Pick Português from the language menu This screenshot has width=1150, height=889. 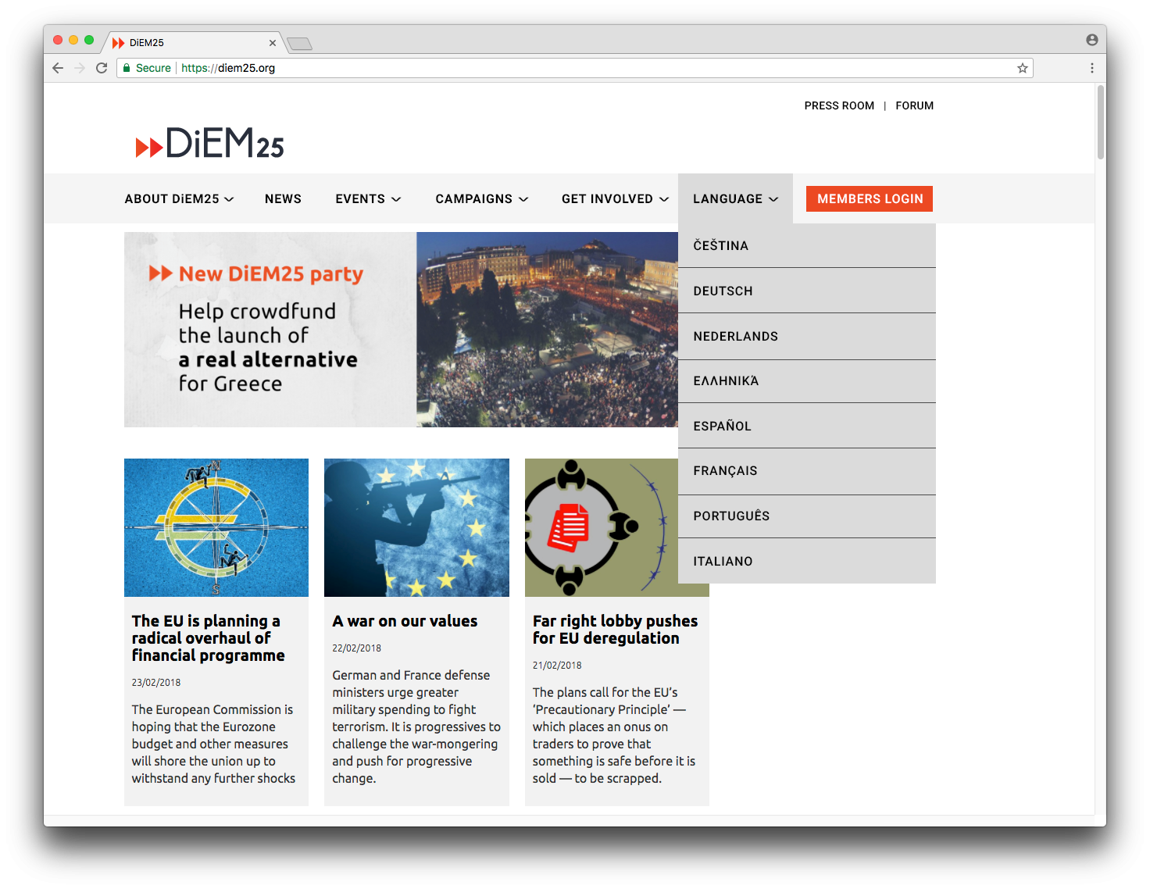[x=807, y=516]
